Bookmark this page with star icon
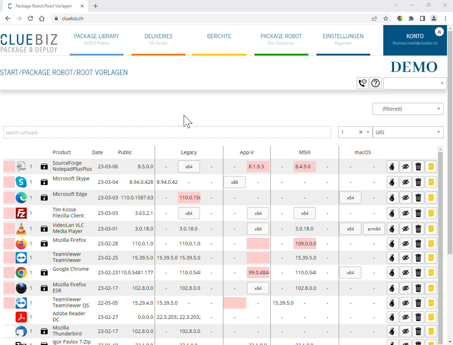Viewport: 453px width, 345px height. [386, 18]
